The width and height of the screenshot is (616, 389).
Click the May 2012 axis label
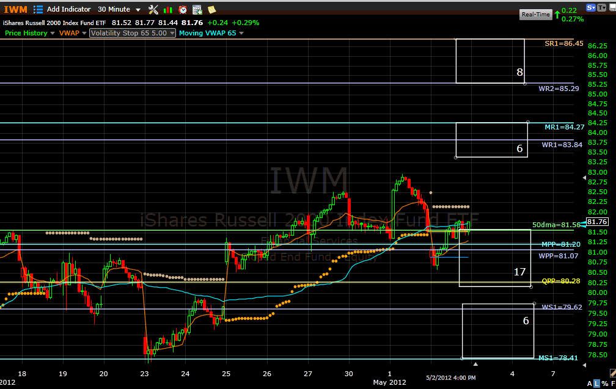(389, 382)
